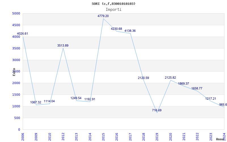Image resolution: width=227 pixels, height=142 pixels.
Task: Click the 2020 x-axis year label
Action: pos(171,137)
